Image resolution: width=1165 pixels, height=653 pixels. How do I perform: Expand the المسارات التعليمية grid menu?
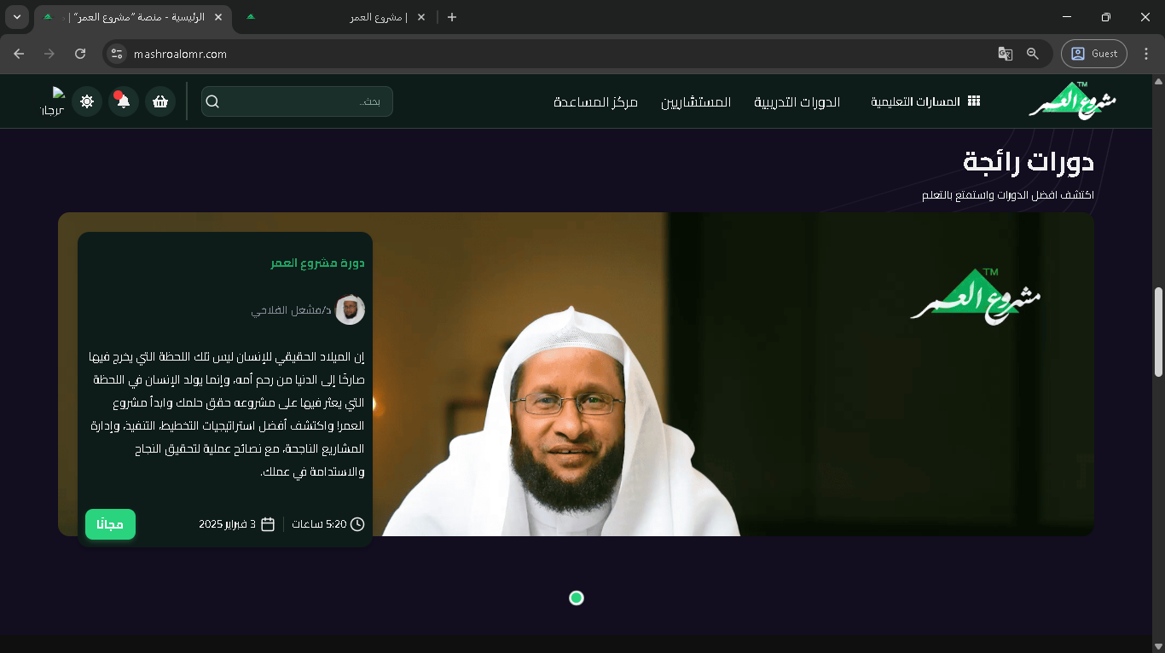[x=925, y=101]
